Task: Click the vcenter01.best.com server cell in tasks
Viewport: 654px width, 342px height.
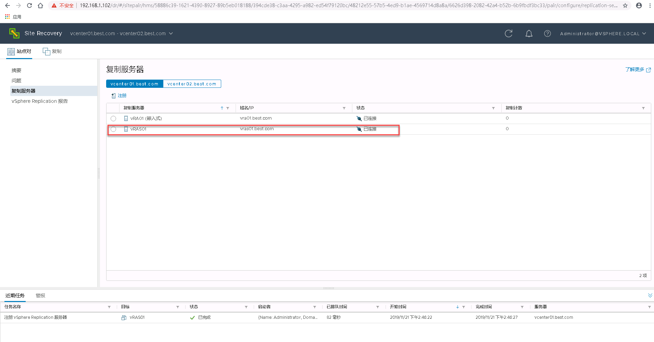Action: click(554, 317)
